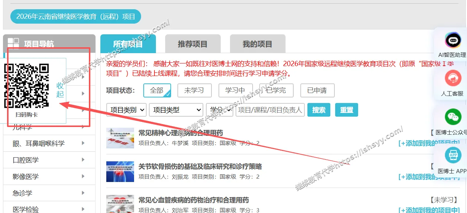Open the AI智医助理 robot icon
The height and width of the screenshot is (213, 467).
[453, 40]
